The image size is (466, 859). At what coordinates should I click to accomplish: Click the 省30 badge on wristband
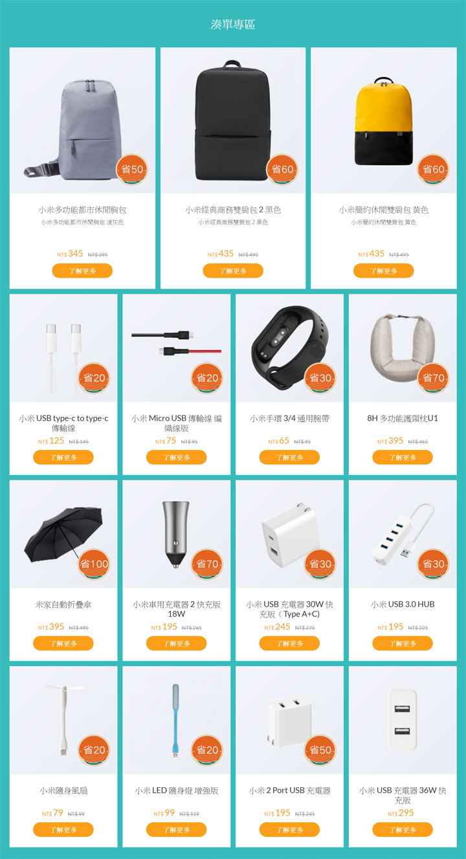(x=320, y=378)
